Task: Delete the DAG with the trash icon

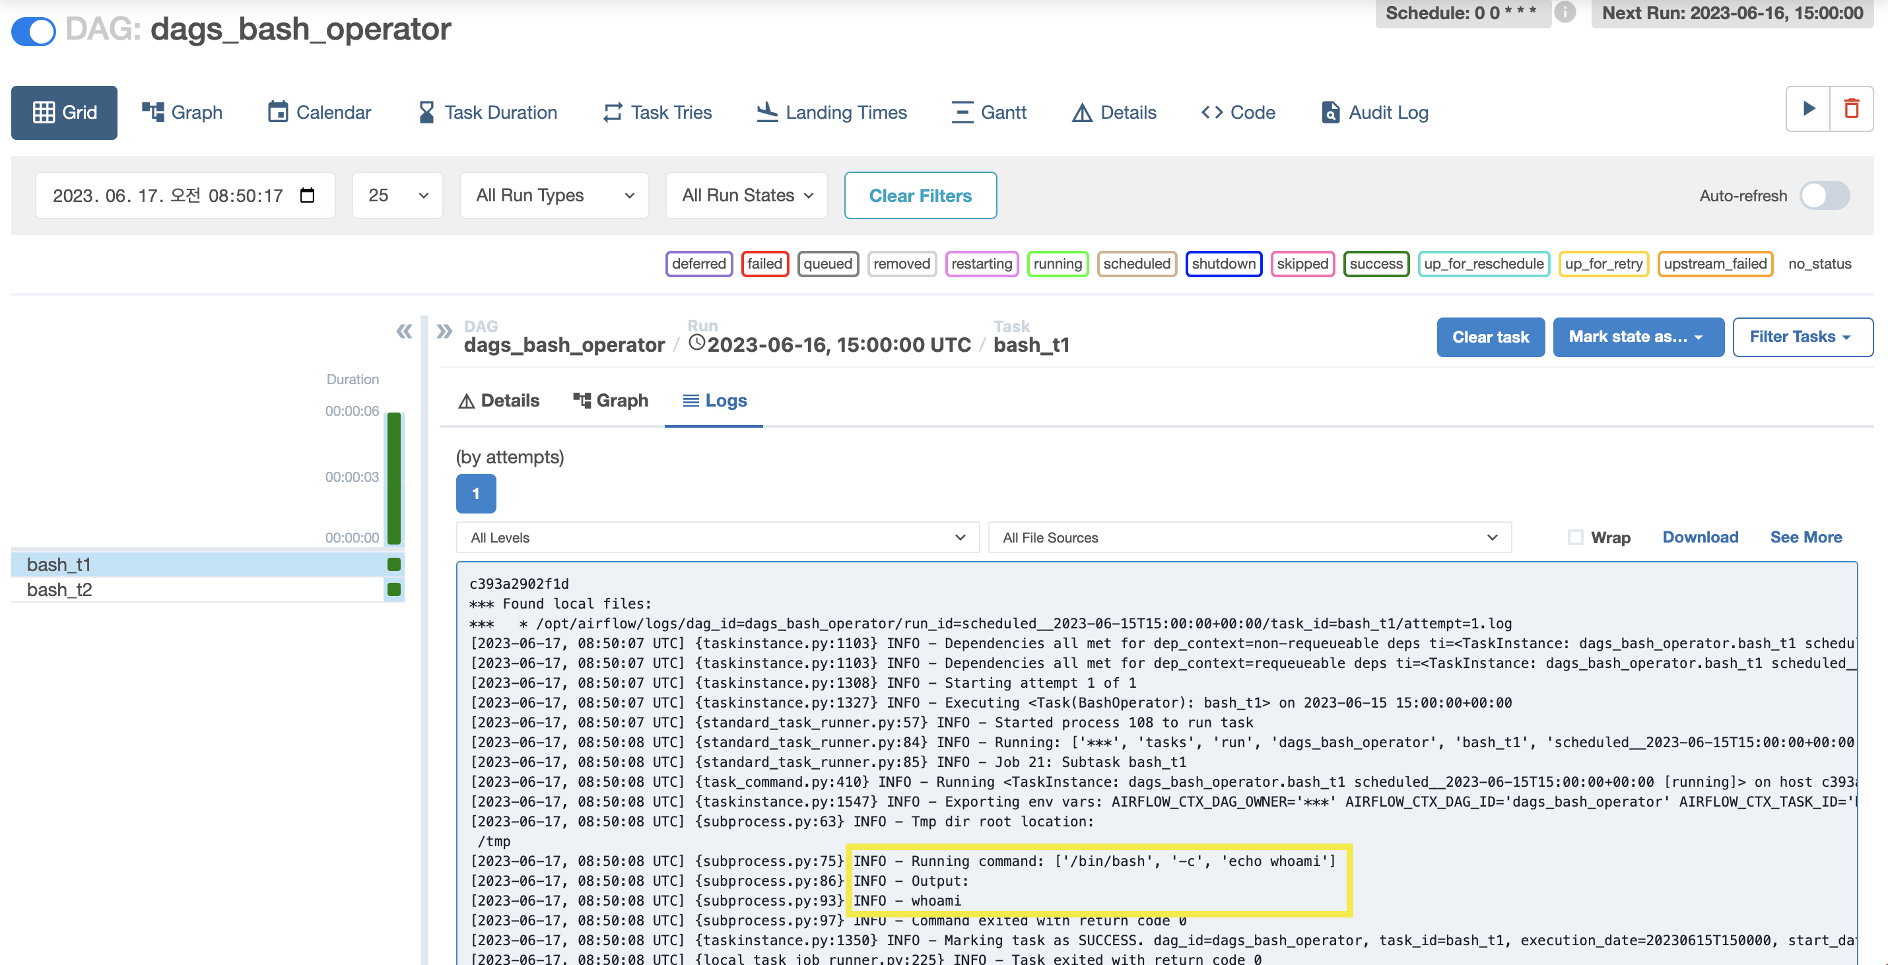Action: [x=1851, y=108]
